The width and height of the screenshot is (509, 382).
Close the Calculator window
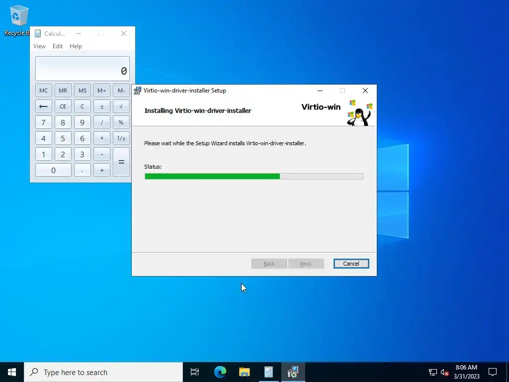(x=124, y=33)
